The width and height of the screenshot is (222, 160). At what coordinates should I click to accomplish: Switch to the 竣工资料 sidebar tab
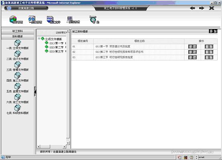point(18,31)
